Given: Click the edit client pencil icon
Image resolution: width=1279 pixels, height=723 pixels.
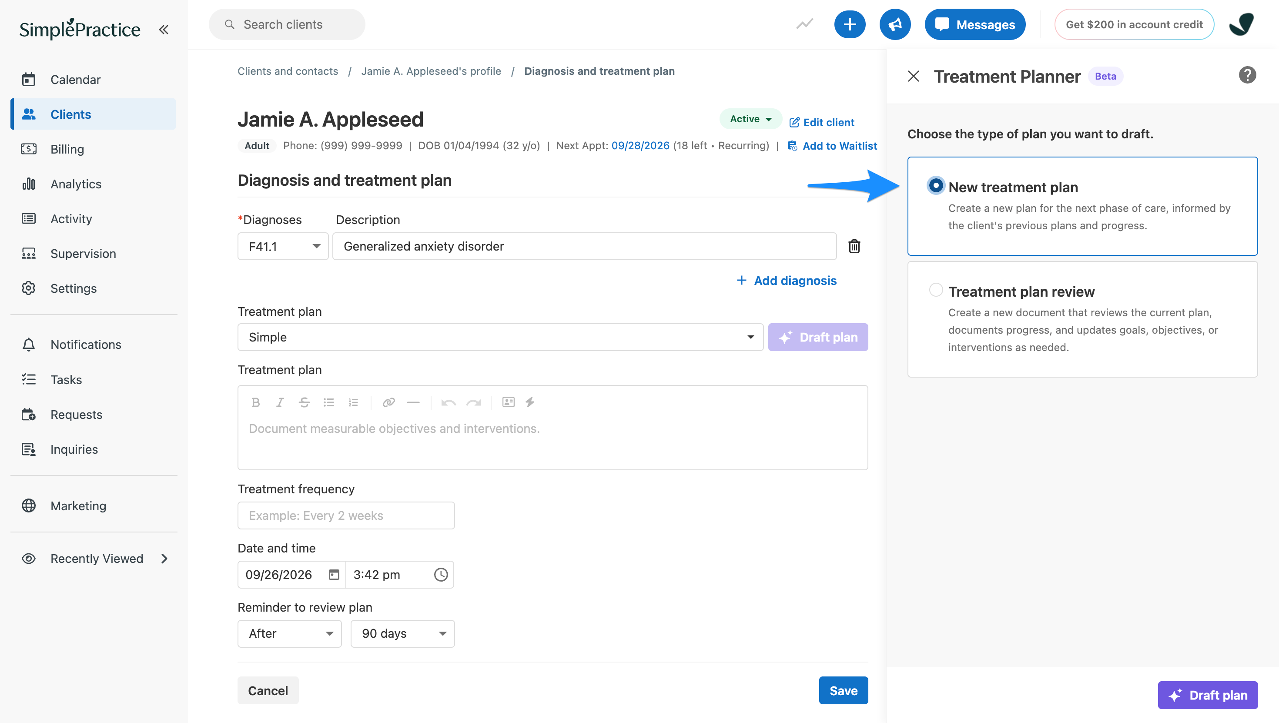Looking at the screenshot, I should pos(794,122).
